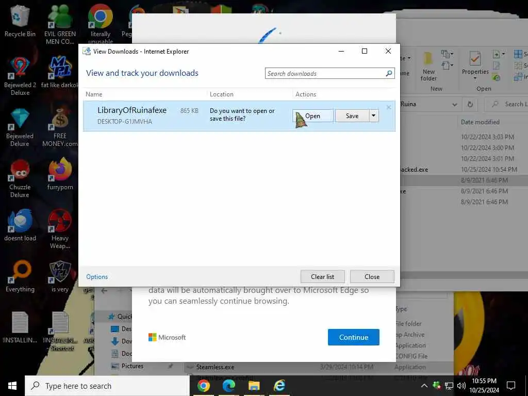Open 'is very' desktop shortcut
This screenshot has height=396, width=528.
point(60,276)
